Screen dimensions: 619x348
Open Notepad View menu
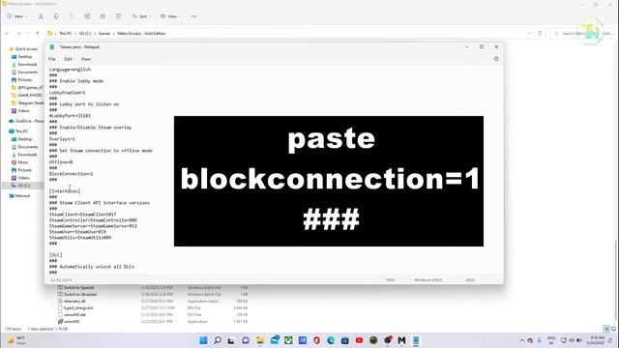pos(86,59)
